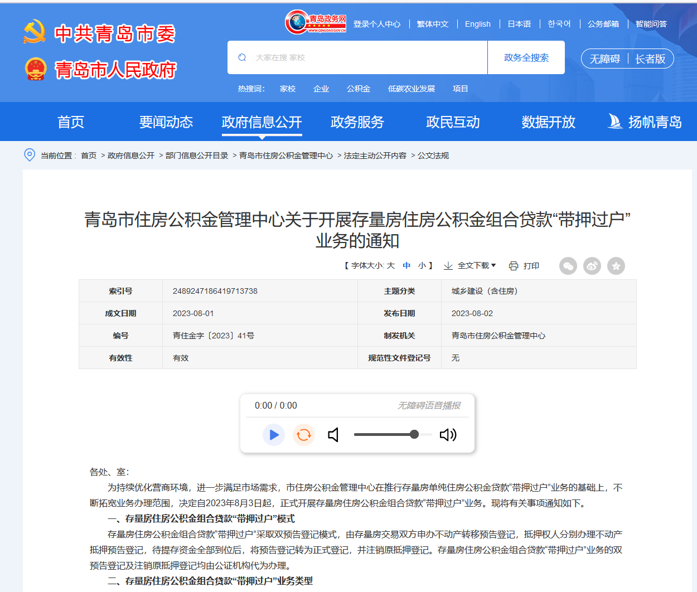Click the printer icon to print
Viewport: 697px width, 592px height.
point(514,266)
